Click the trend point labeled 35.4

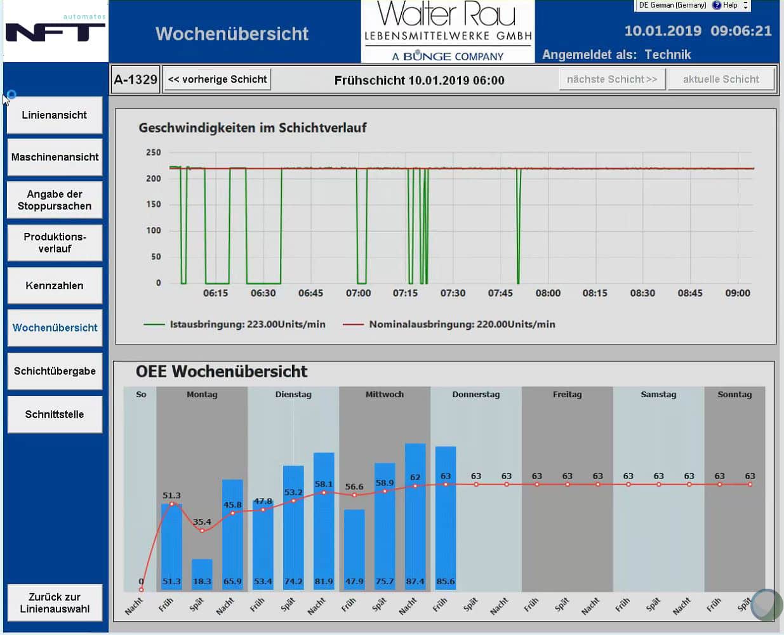(x=202, y=530)
